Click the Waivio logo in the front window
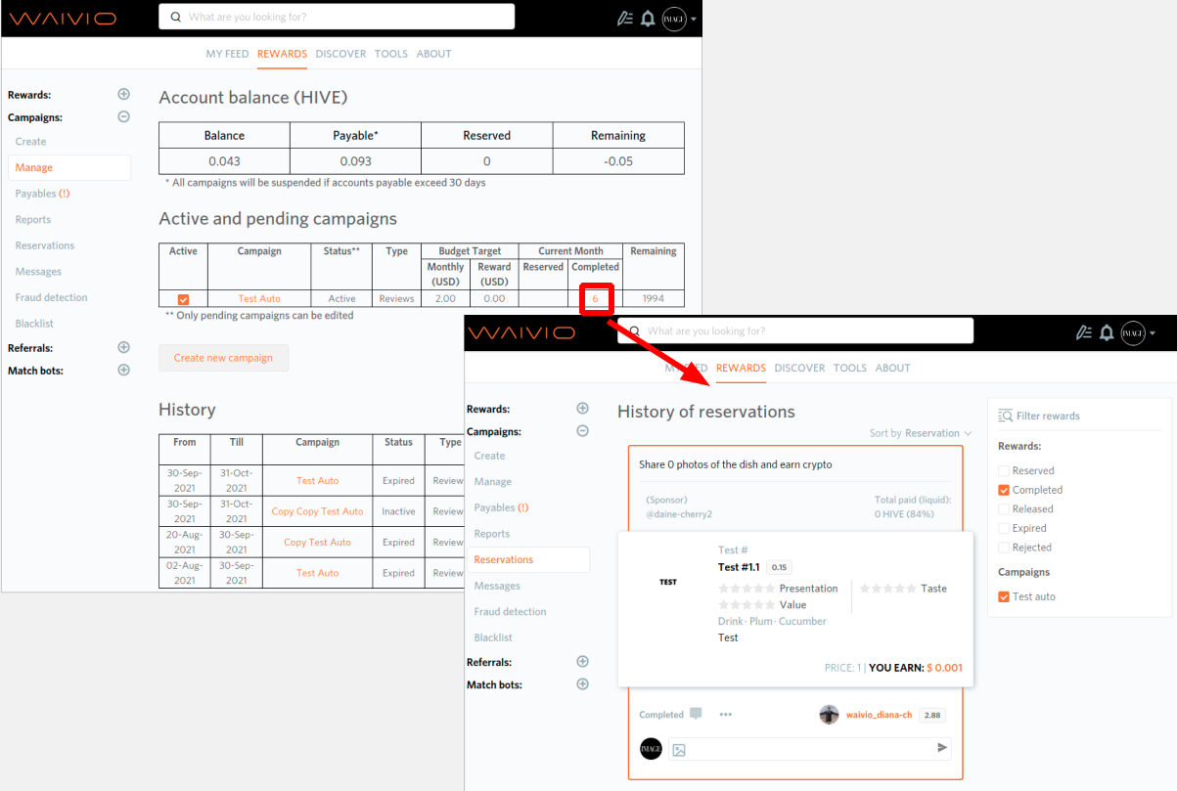Image resolution: width=1177 pixels, height=791 pixels. [x=521, y=332]
